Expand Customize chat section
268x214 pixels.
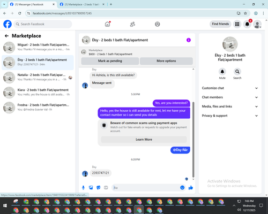(x=230, y=88)
